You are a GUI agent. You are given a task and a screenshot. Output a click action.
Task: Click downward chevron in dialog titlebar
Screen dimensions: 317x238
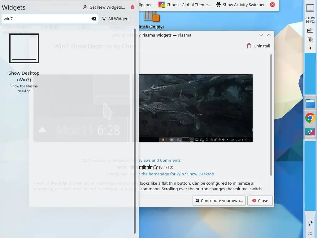click(x=261, y=35)
